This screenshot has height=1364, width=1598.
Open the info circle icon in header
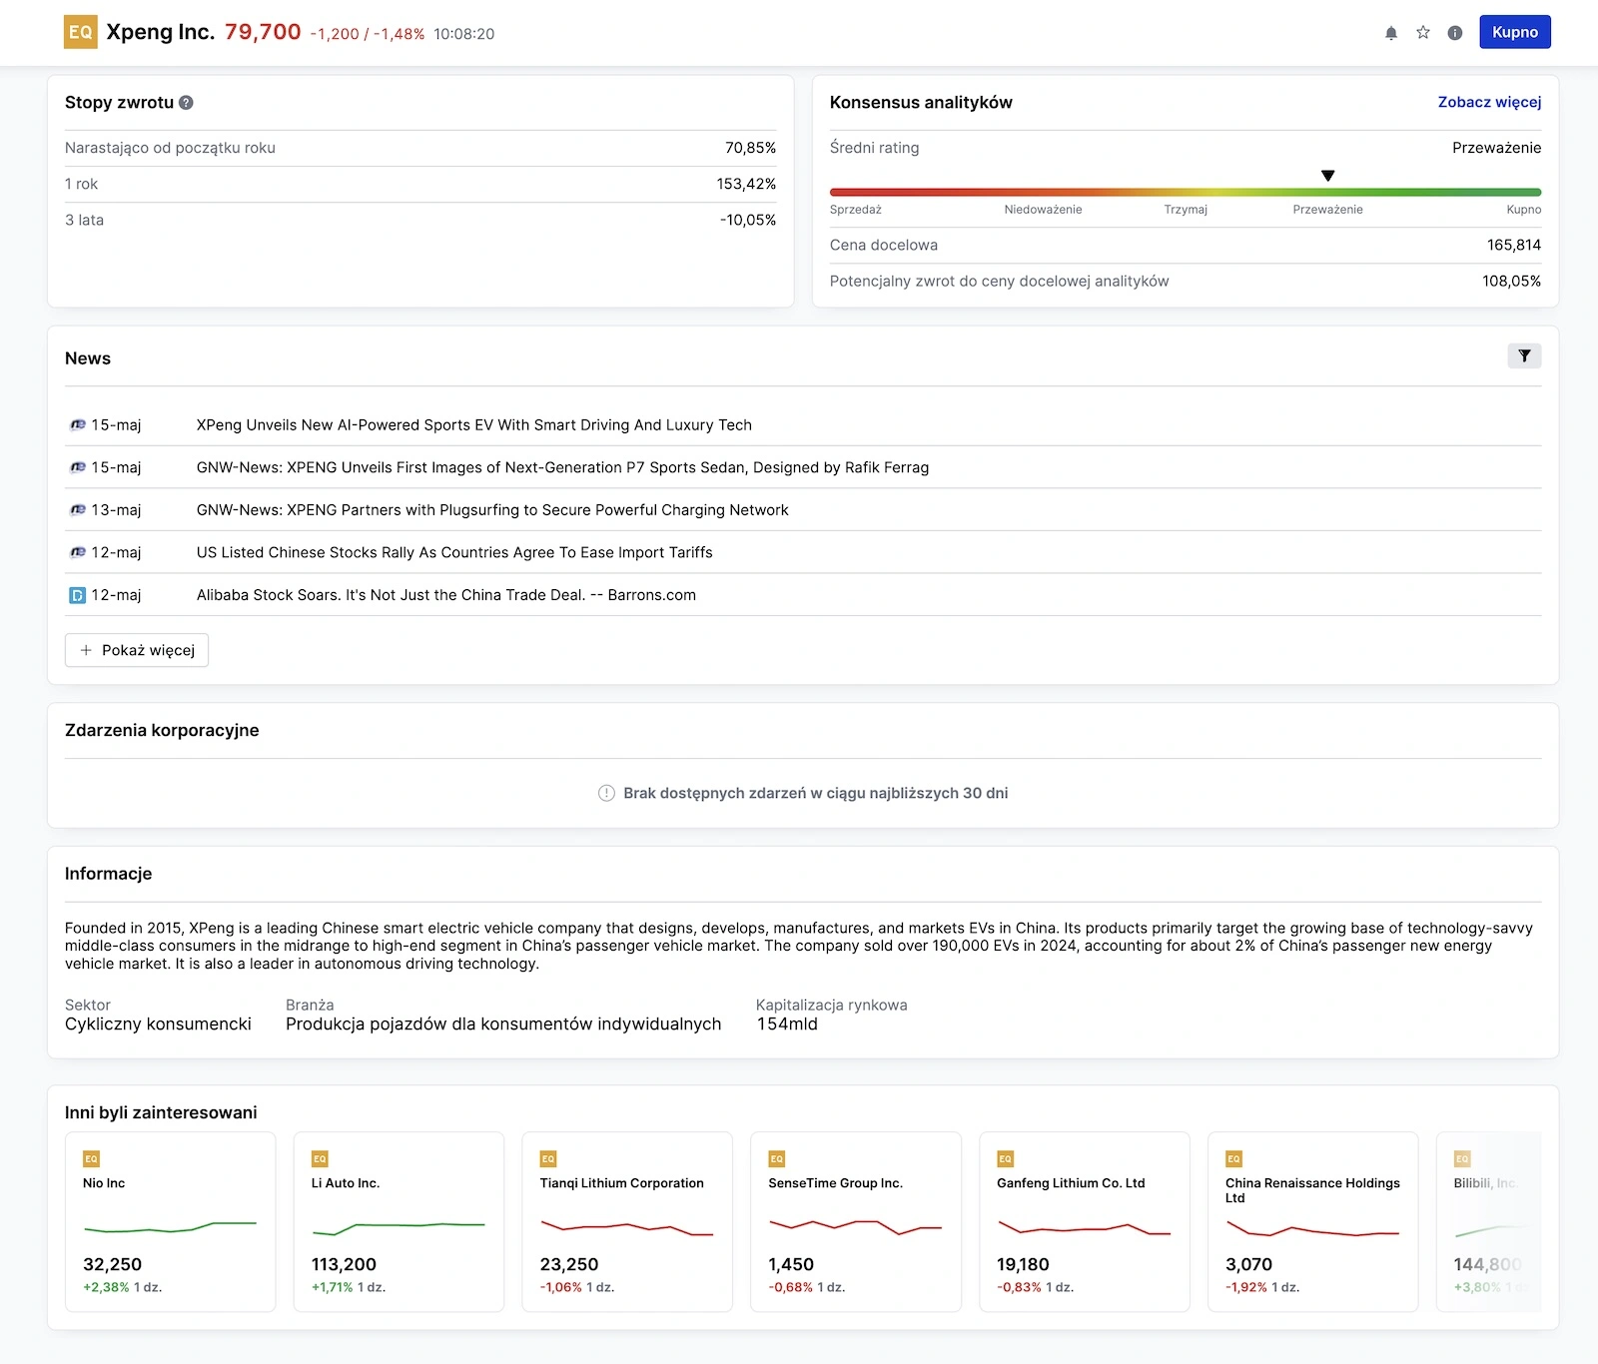(1454, 33)
